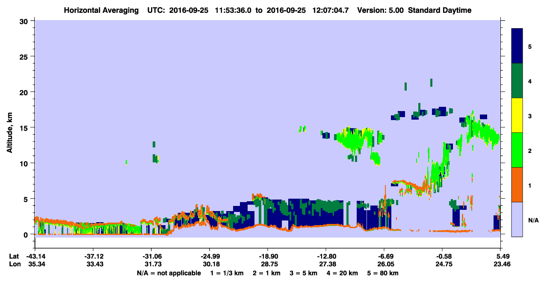Click the 30 tick on altitude axis
This screenshot has width=556, height=285.
(25, 21)
